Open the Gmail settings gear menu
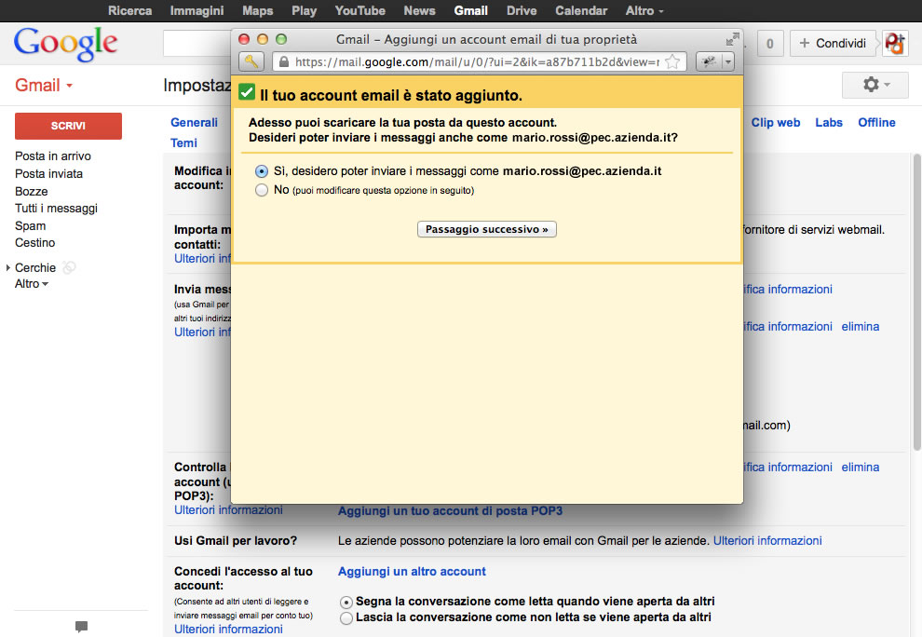922x637 pixels. 875,85
